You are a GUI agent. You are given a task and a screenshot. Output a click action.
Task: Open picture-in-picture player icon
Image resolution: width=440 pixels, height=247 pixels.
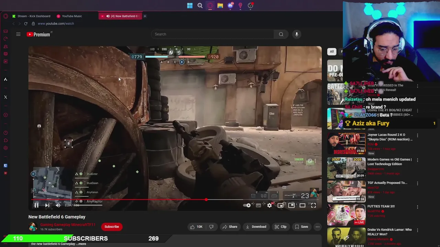(291, 205)
